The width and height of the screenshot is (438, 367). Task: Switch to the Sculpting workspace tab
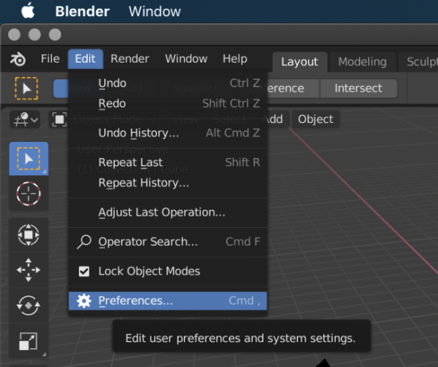(418, 62)
